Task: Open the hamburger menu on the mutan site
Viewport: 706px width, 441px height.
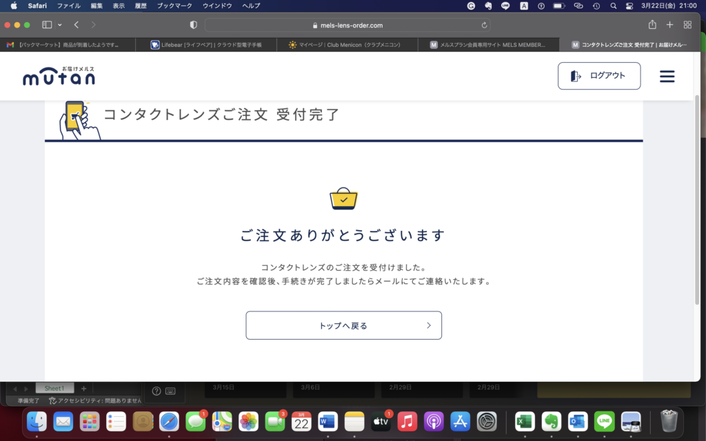Action: (667, 76)
